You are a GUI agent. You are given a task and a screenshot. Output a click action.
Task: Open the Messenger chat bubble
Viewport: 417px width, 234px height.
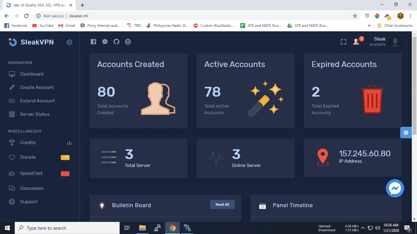(x=395, y=188)
